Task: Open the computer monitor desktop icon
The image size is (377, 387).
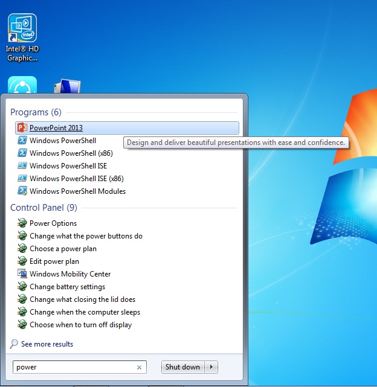Action: click(67, 86)
